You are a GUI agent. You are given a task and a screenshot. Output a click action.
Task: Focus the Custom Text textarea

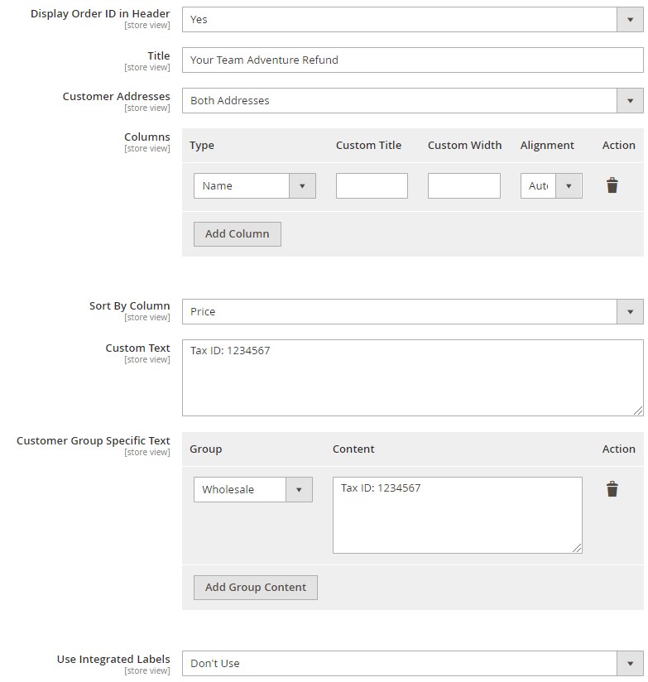pos(412,377)
